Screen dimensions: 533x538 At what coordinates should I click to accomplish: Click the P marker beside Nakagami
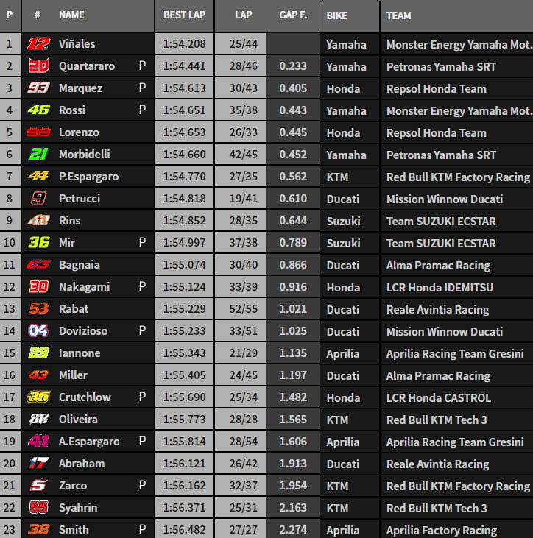click(142, 286)
